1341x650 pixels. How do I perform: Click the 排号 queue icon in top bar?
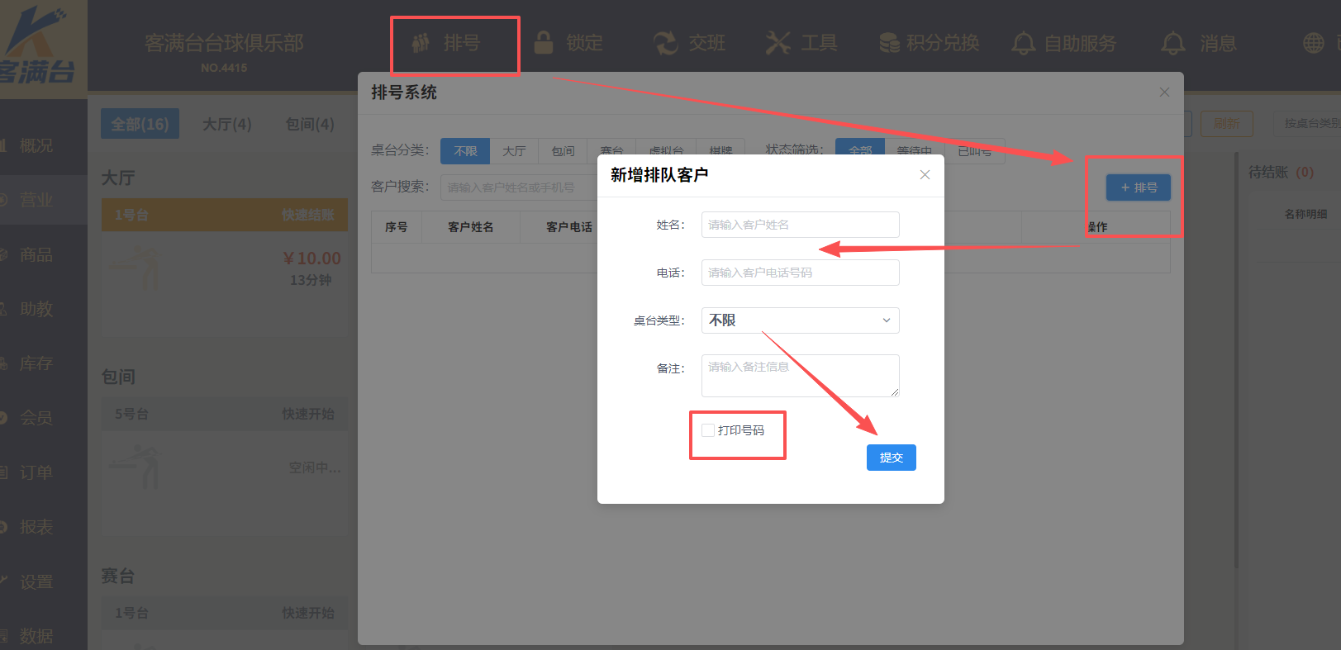point(421,43)
